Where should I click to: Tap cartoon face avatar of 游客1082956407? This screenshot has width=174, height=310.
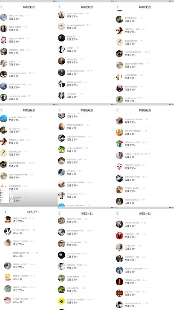pos(119,167)
